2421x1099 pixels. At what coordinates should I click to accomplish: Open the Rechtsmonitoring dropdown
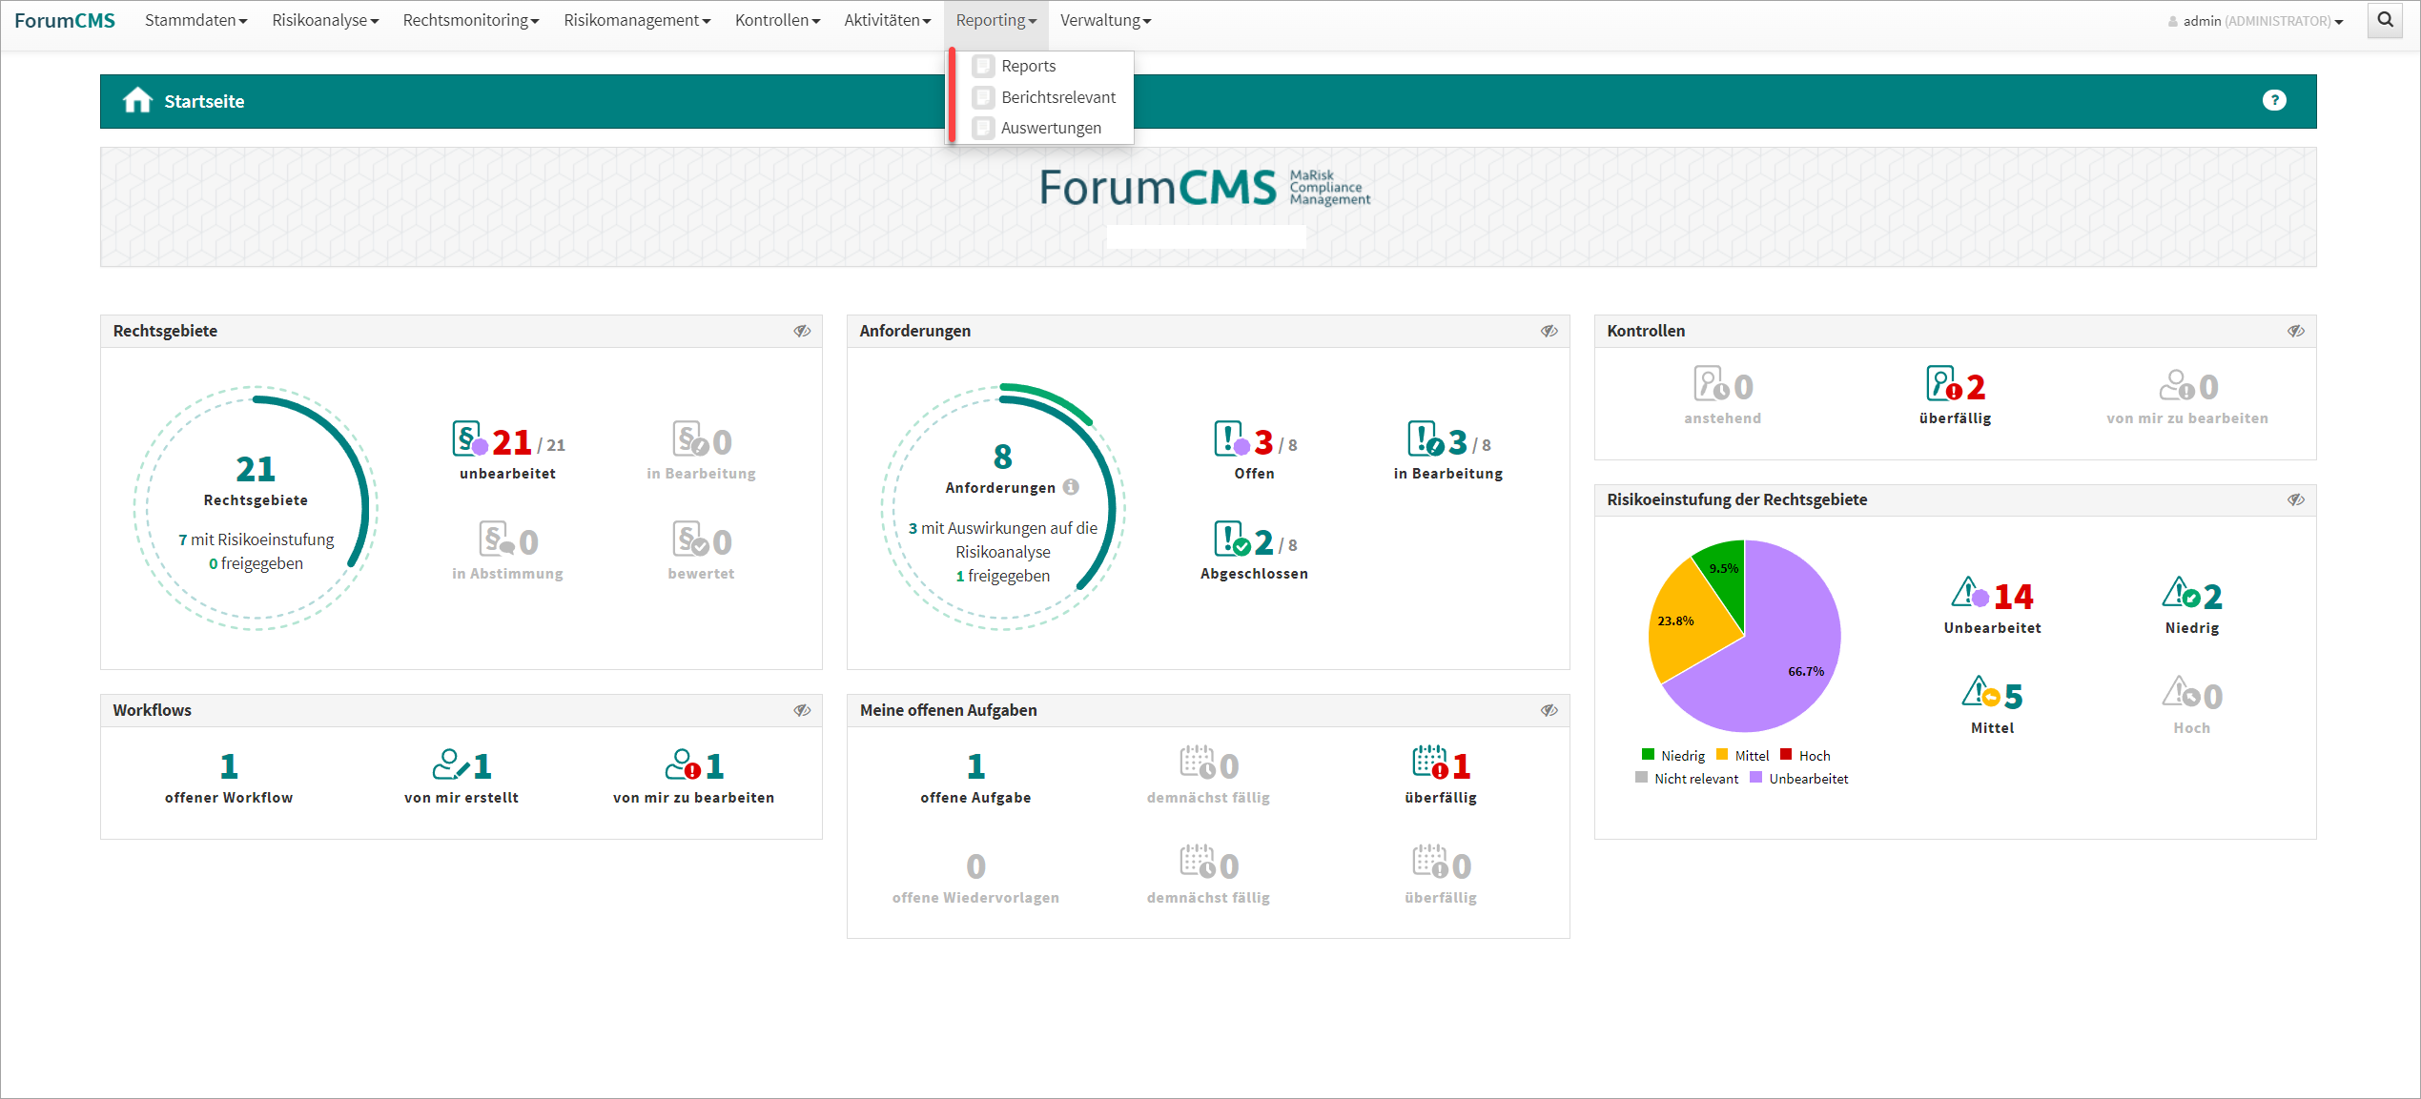pyautogui.click(x=470, y=20)
